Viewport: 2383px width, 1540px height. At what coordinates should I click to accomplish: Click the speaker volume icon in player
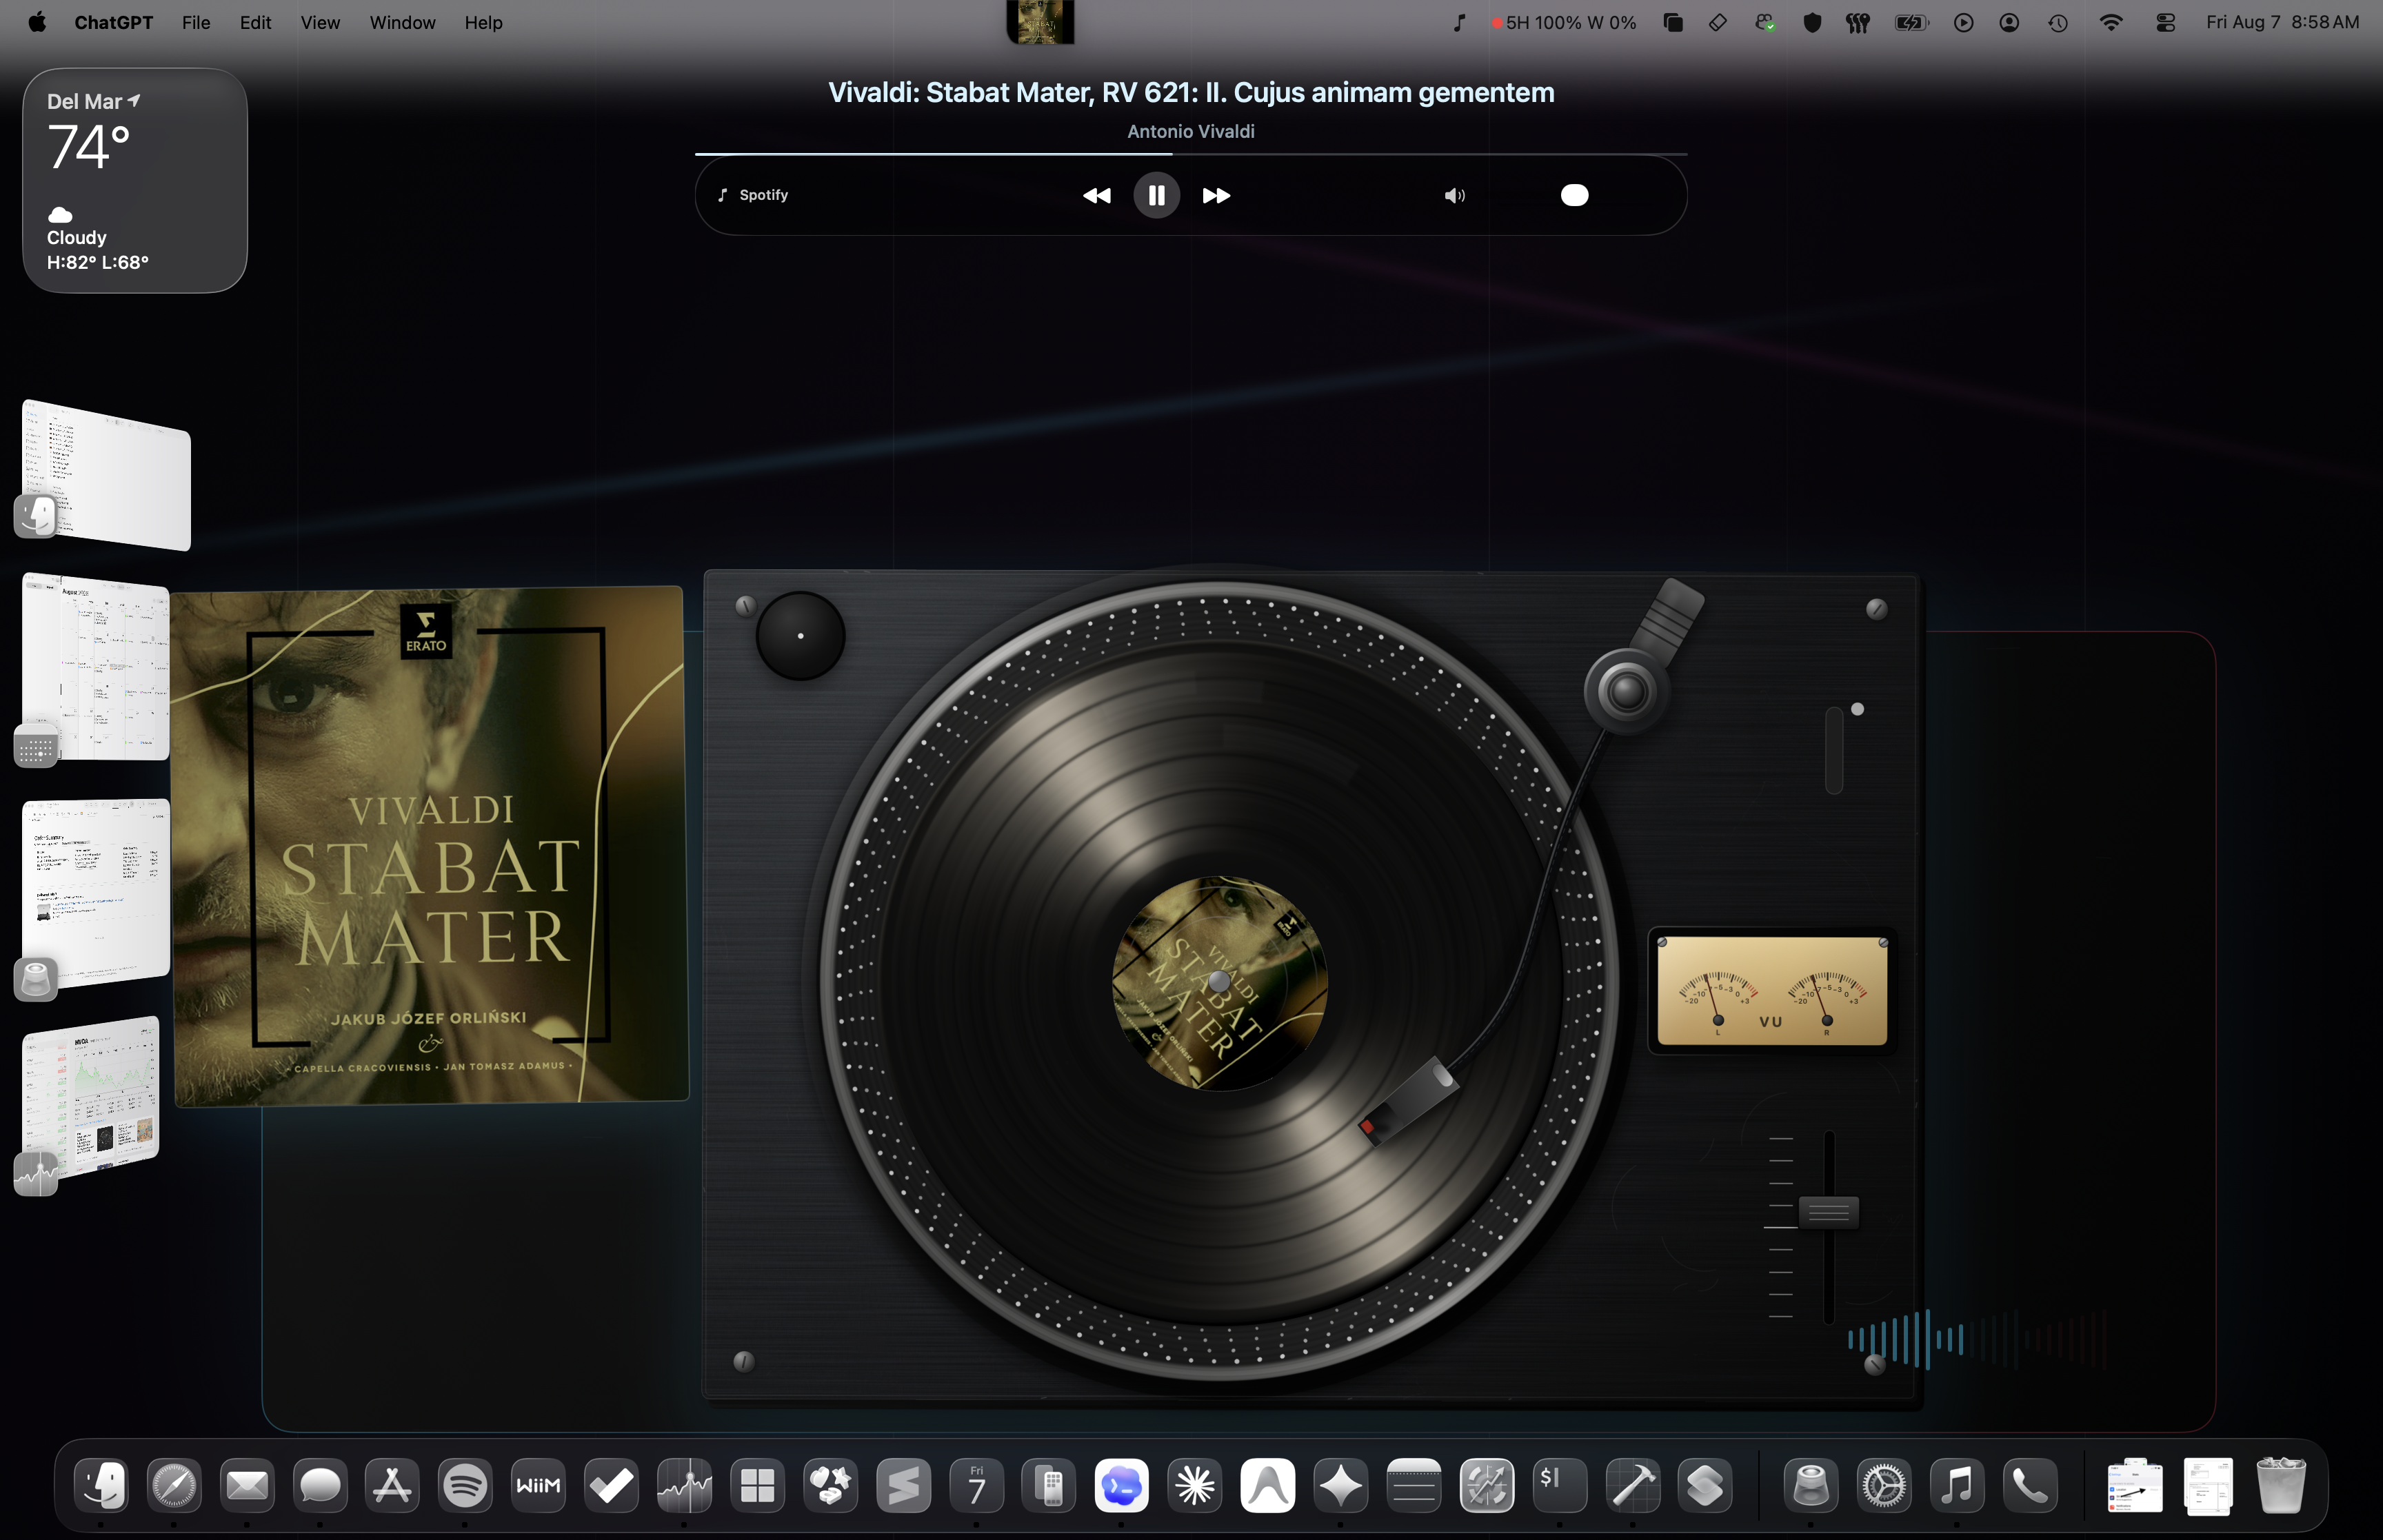1455,195
